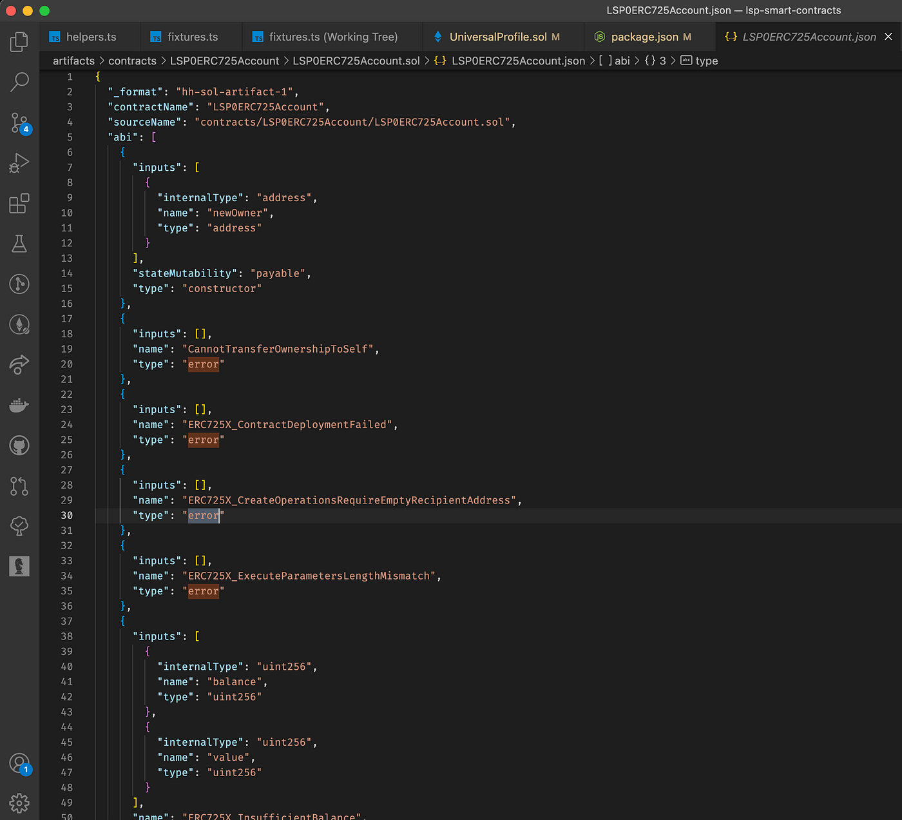Click the contractName value "LSP0ERC725Account"
The height and width of the screenshot is (820, 902).
click(x=265, y=107)
